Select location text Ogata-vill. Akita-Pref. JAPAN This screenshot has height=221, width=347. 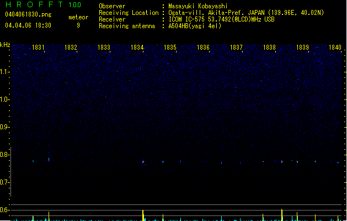click(216, 13)
